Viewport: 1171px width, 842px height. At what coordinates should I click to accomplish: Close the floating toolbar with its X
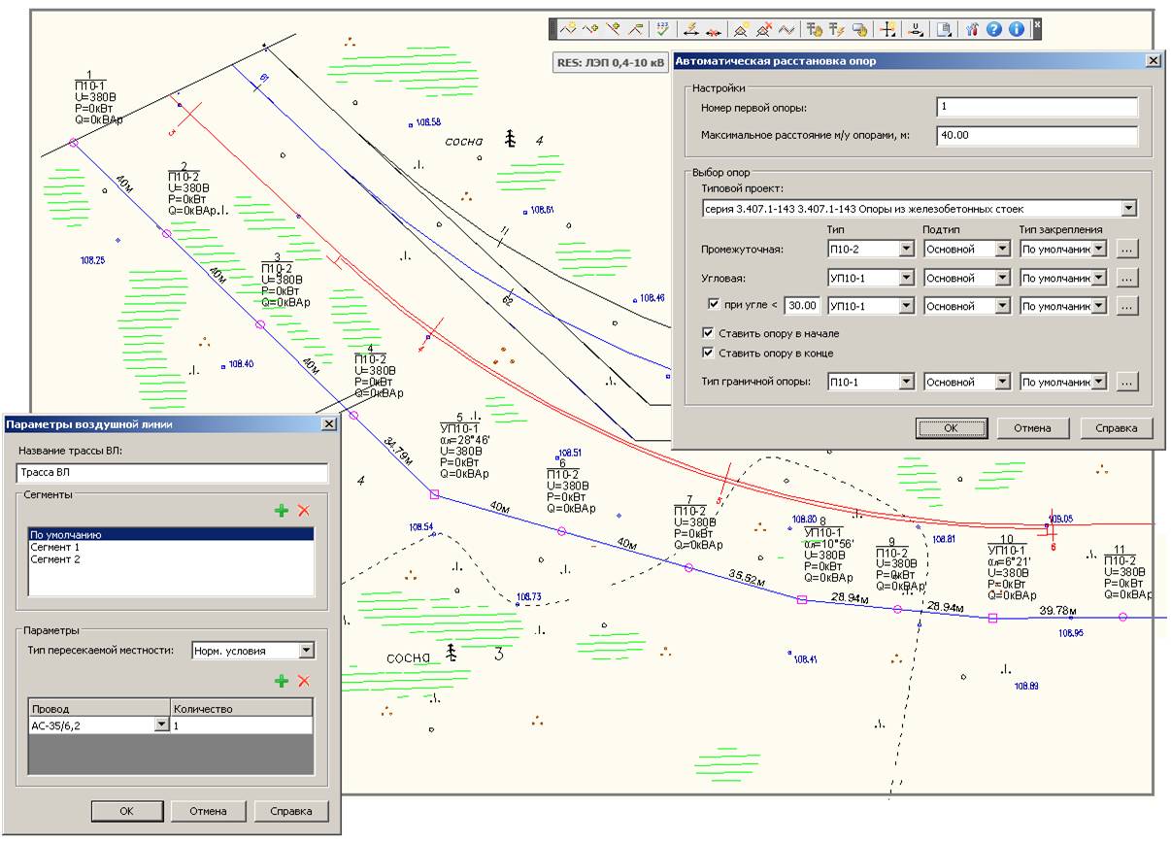[1037, 23]
